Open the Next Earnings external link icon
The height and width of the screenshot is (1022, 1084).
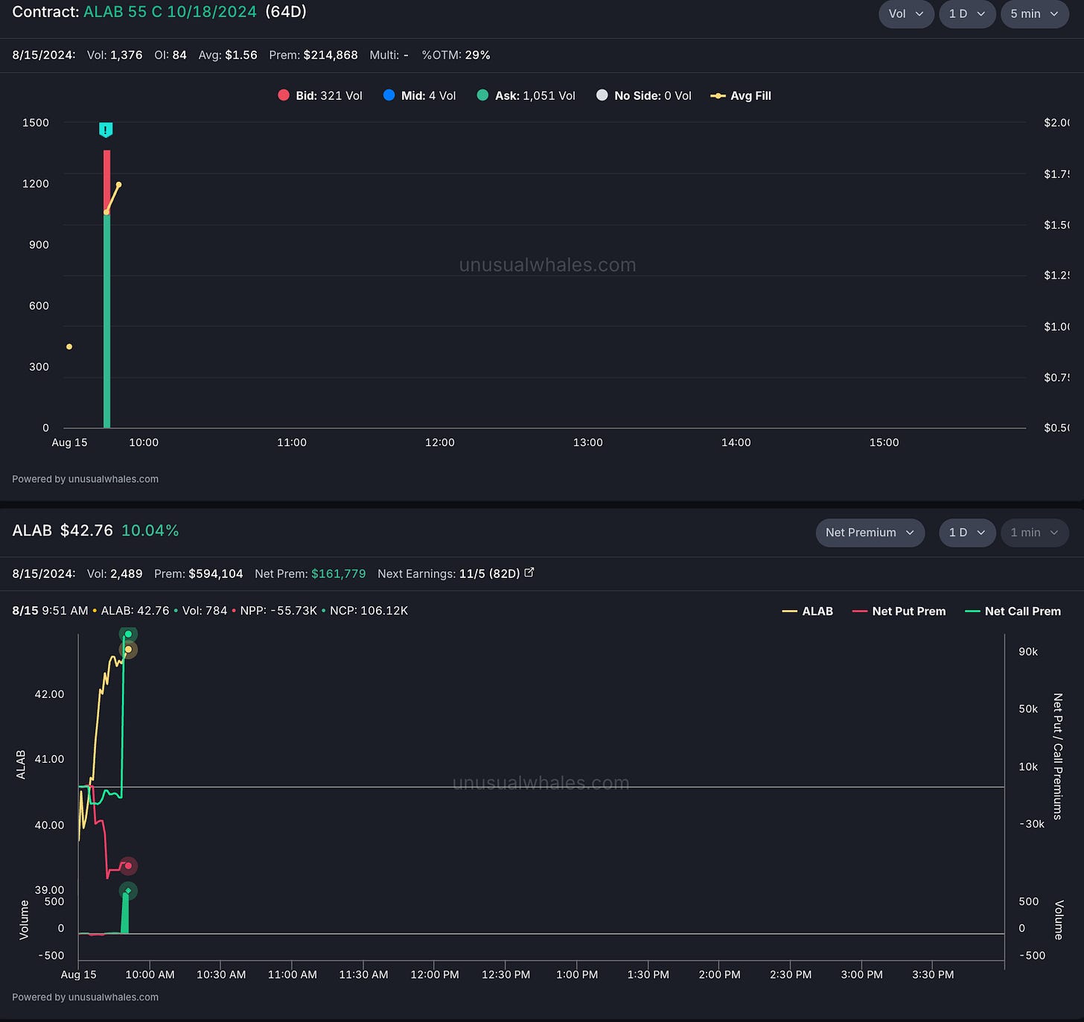tap(529, 573)
